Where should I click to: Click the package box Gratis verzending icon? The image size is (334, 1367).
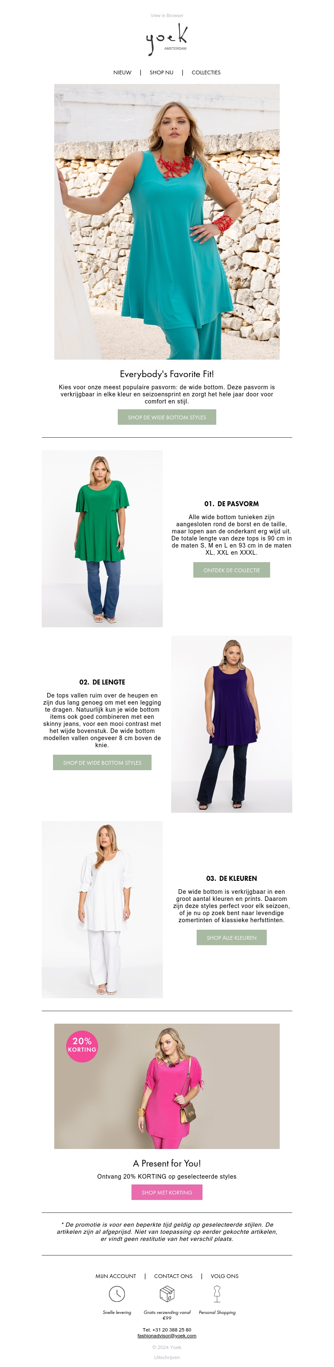pyautogui.click(x=167, y=1294)
